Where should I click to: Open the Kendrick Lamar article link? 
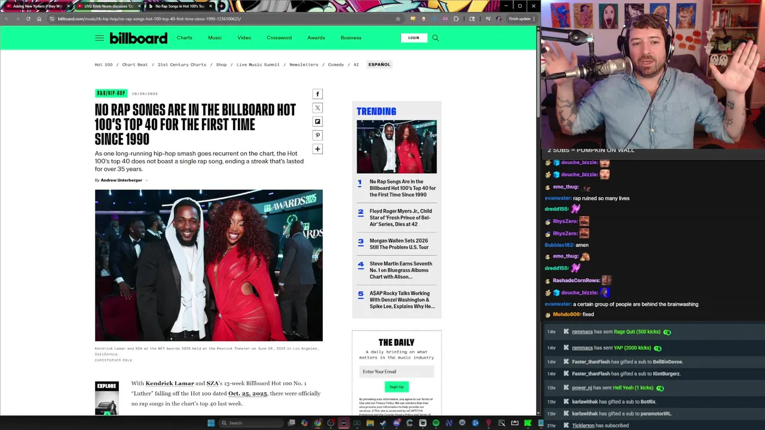170,383
